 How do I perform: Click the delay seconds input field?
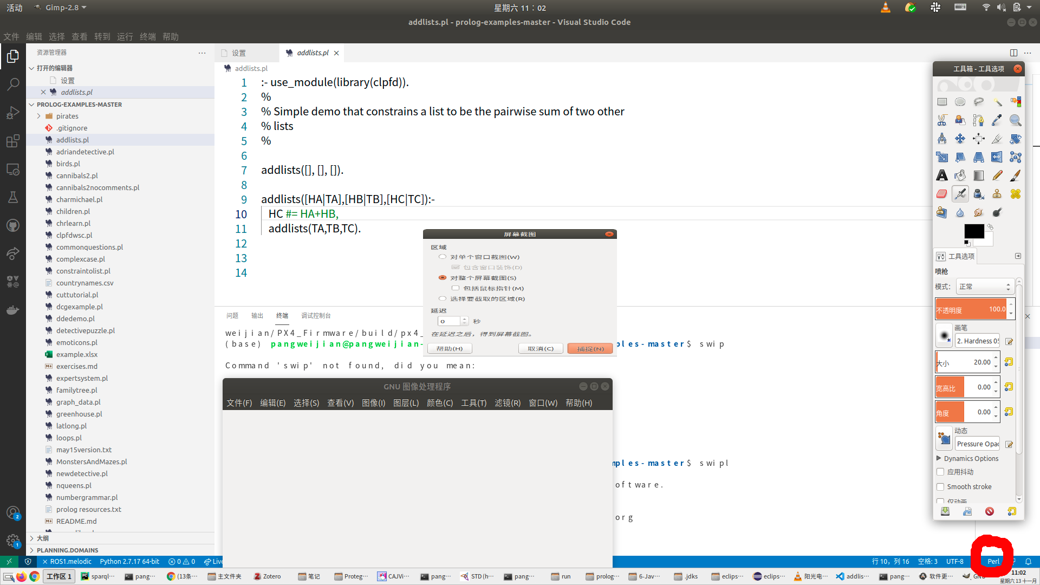(450, 321)
